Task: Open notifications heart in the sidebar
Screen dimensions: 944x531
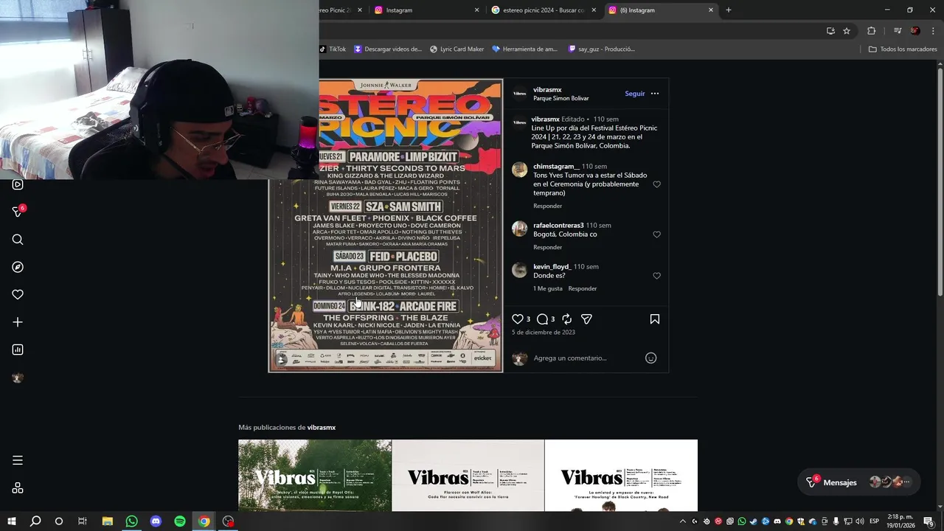Action: 18,294
